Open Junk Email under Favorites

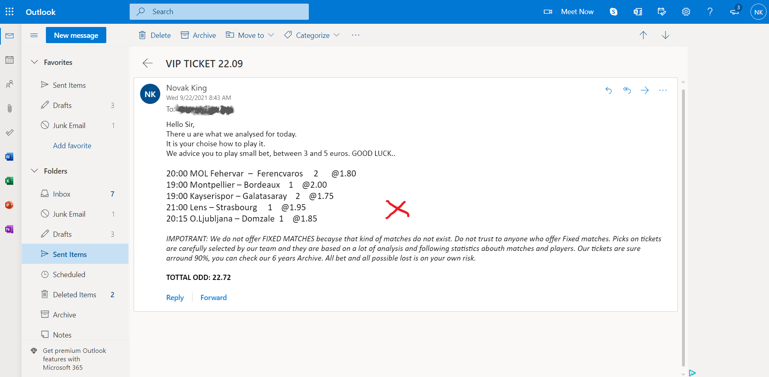(x=75, y=125)
